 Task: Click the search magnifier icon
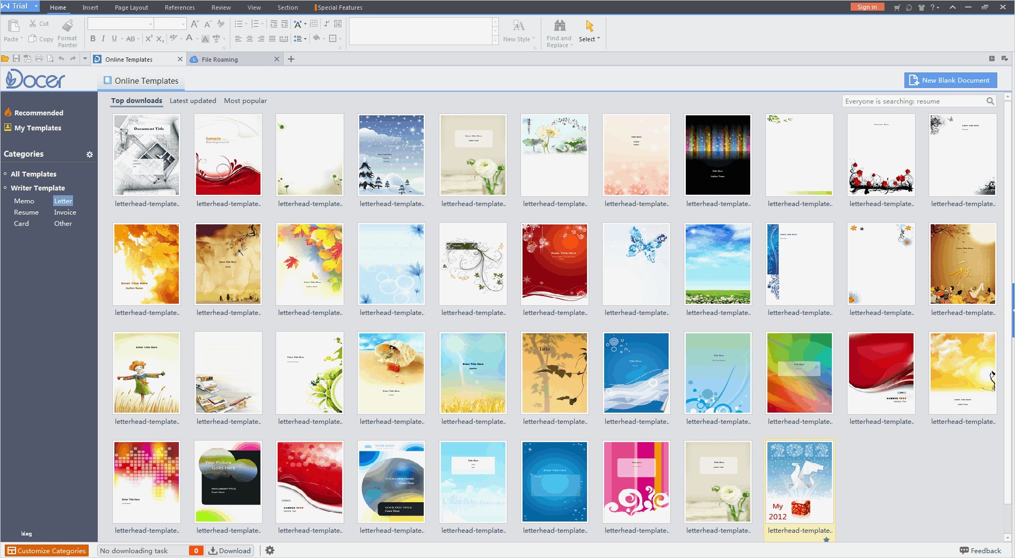coord(990,101)
